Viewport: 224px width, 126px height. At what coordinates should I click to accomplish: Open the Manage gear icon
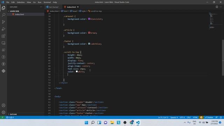(x=3, y=112)
